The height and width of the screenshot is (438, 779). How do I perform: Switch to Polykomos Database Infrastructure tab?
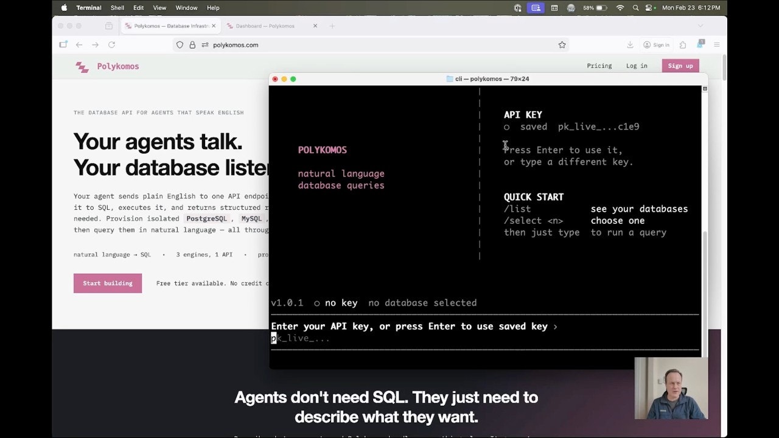(x=170, y=26)
